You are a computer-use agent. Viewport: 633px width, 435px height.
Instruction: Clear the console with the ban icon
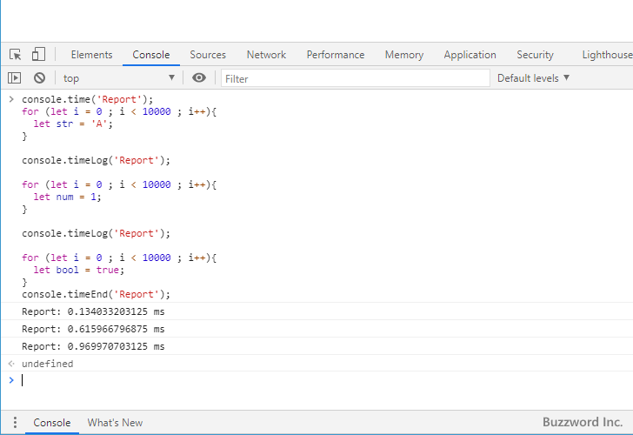39,78
